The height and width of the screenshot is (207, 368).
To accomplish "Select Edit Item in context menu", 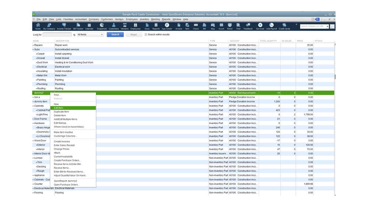I will (59, 108).
